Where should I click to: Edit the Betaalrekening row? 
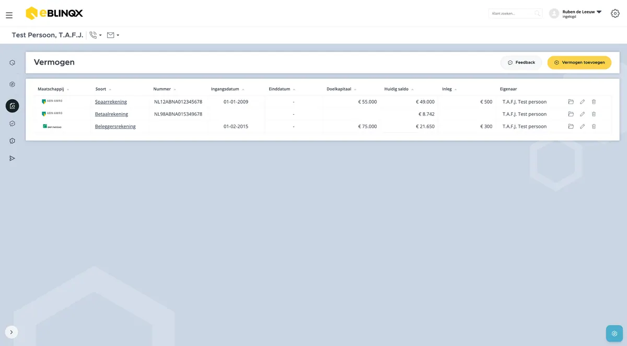(582, 114)
